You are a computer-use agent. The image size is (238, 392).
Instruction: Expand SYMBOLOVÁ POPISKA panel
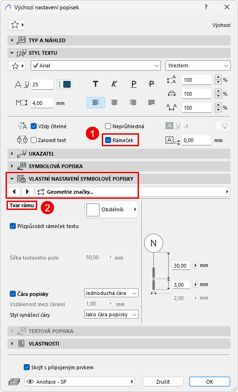[x=119, y=166]
